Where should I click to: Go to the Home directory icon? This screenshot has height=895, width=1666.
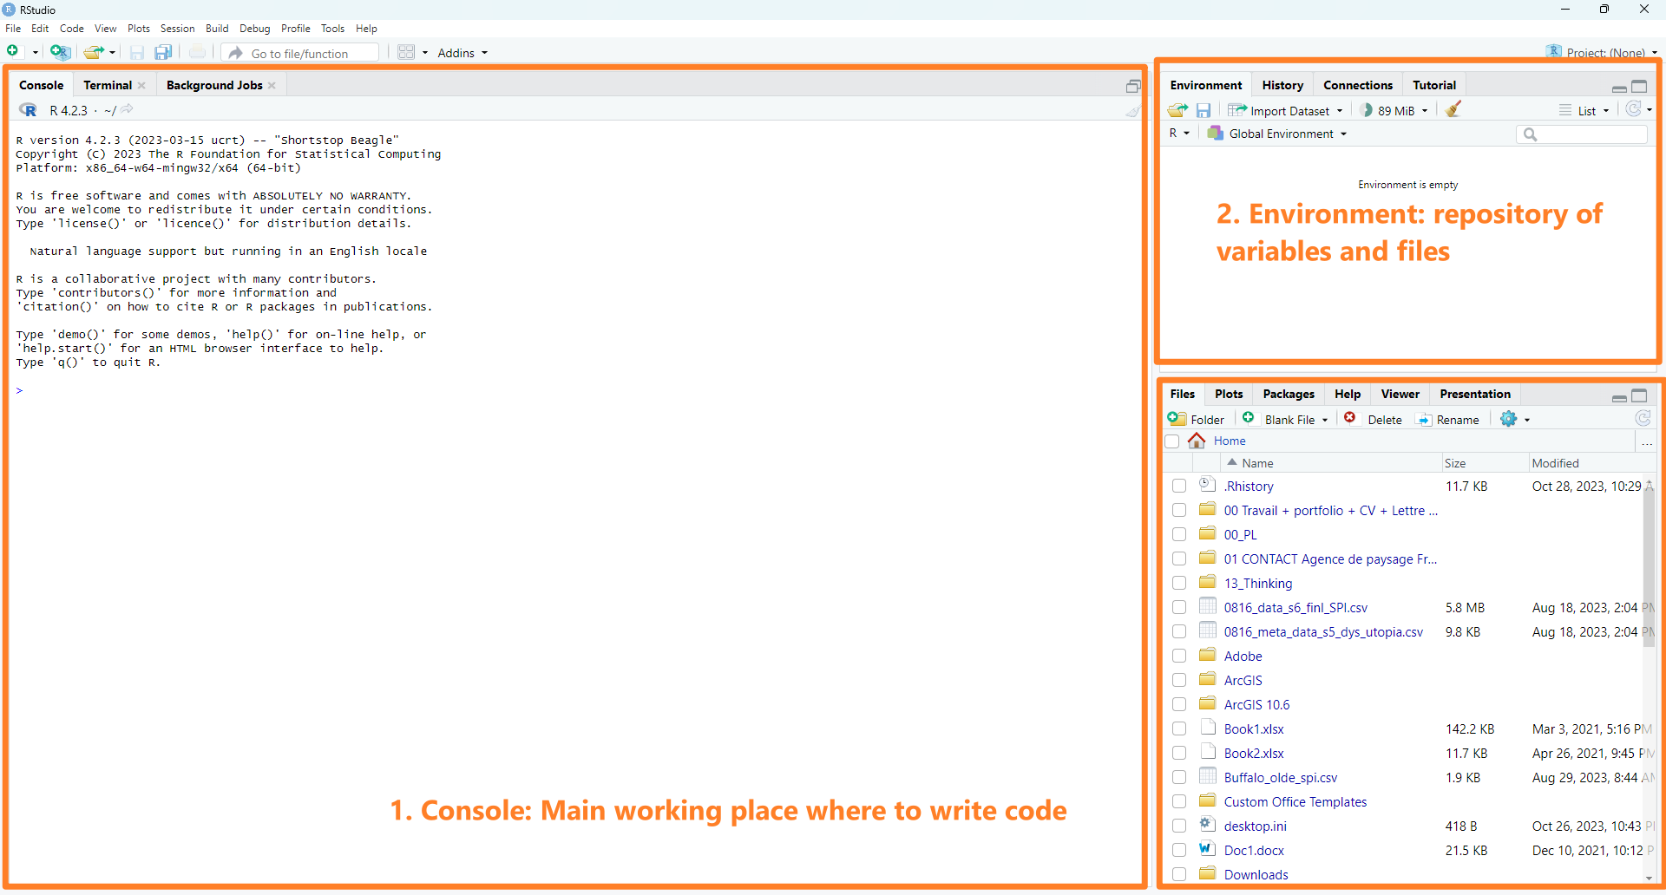[1197, 441]
